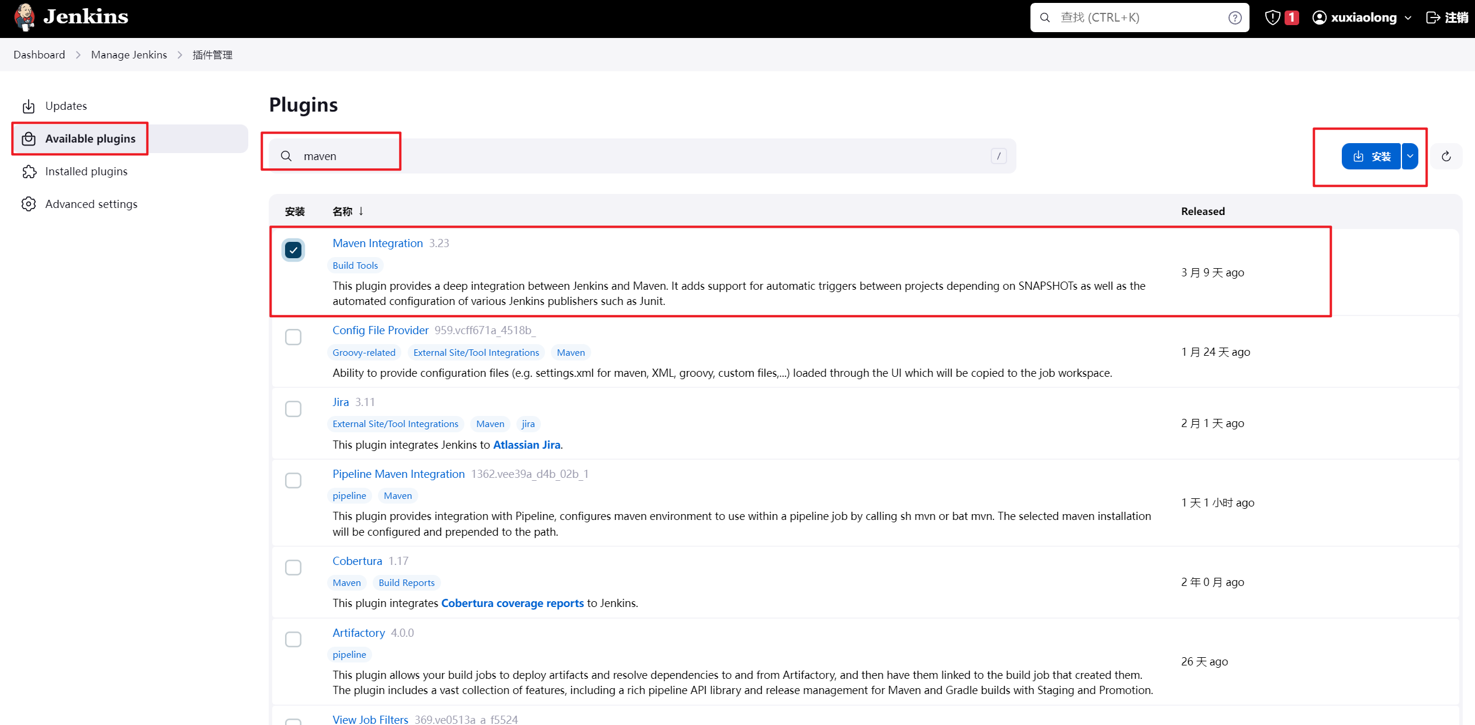The height and width of the screenshot is (725, 1475).
Task: Click Maven tag under Pipeline Maven Integration
Action: click(398, 495)
